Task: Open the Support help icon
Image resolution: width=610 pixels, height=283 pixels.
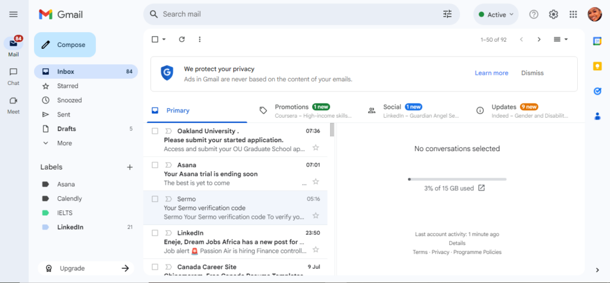Action: coord(534,14)
